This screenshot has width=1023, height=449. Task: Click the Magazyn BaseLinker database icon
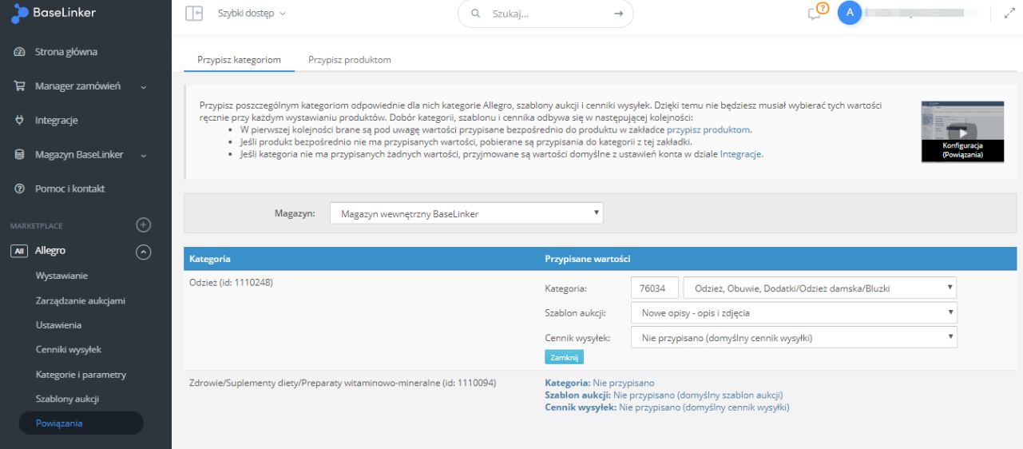[x=20, y=155]
